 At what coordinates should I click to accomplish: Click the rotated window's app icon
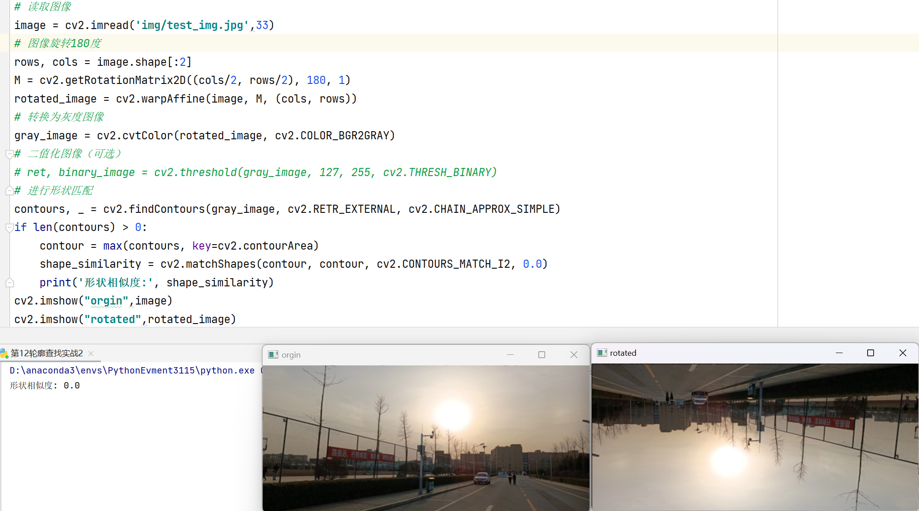pos(602,353)
